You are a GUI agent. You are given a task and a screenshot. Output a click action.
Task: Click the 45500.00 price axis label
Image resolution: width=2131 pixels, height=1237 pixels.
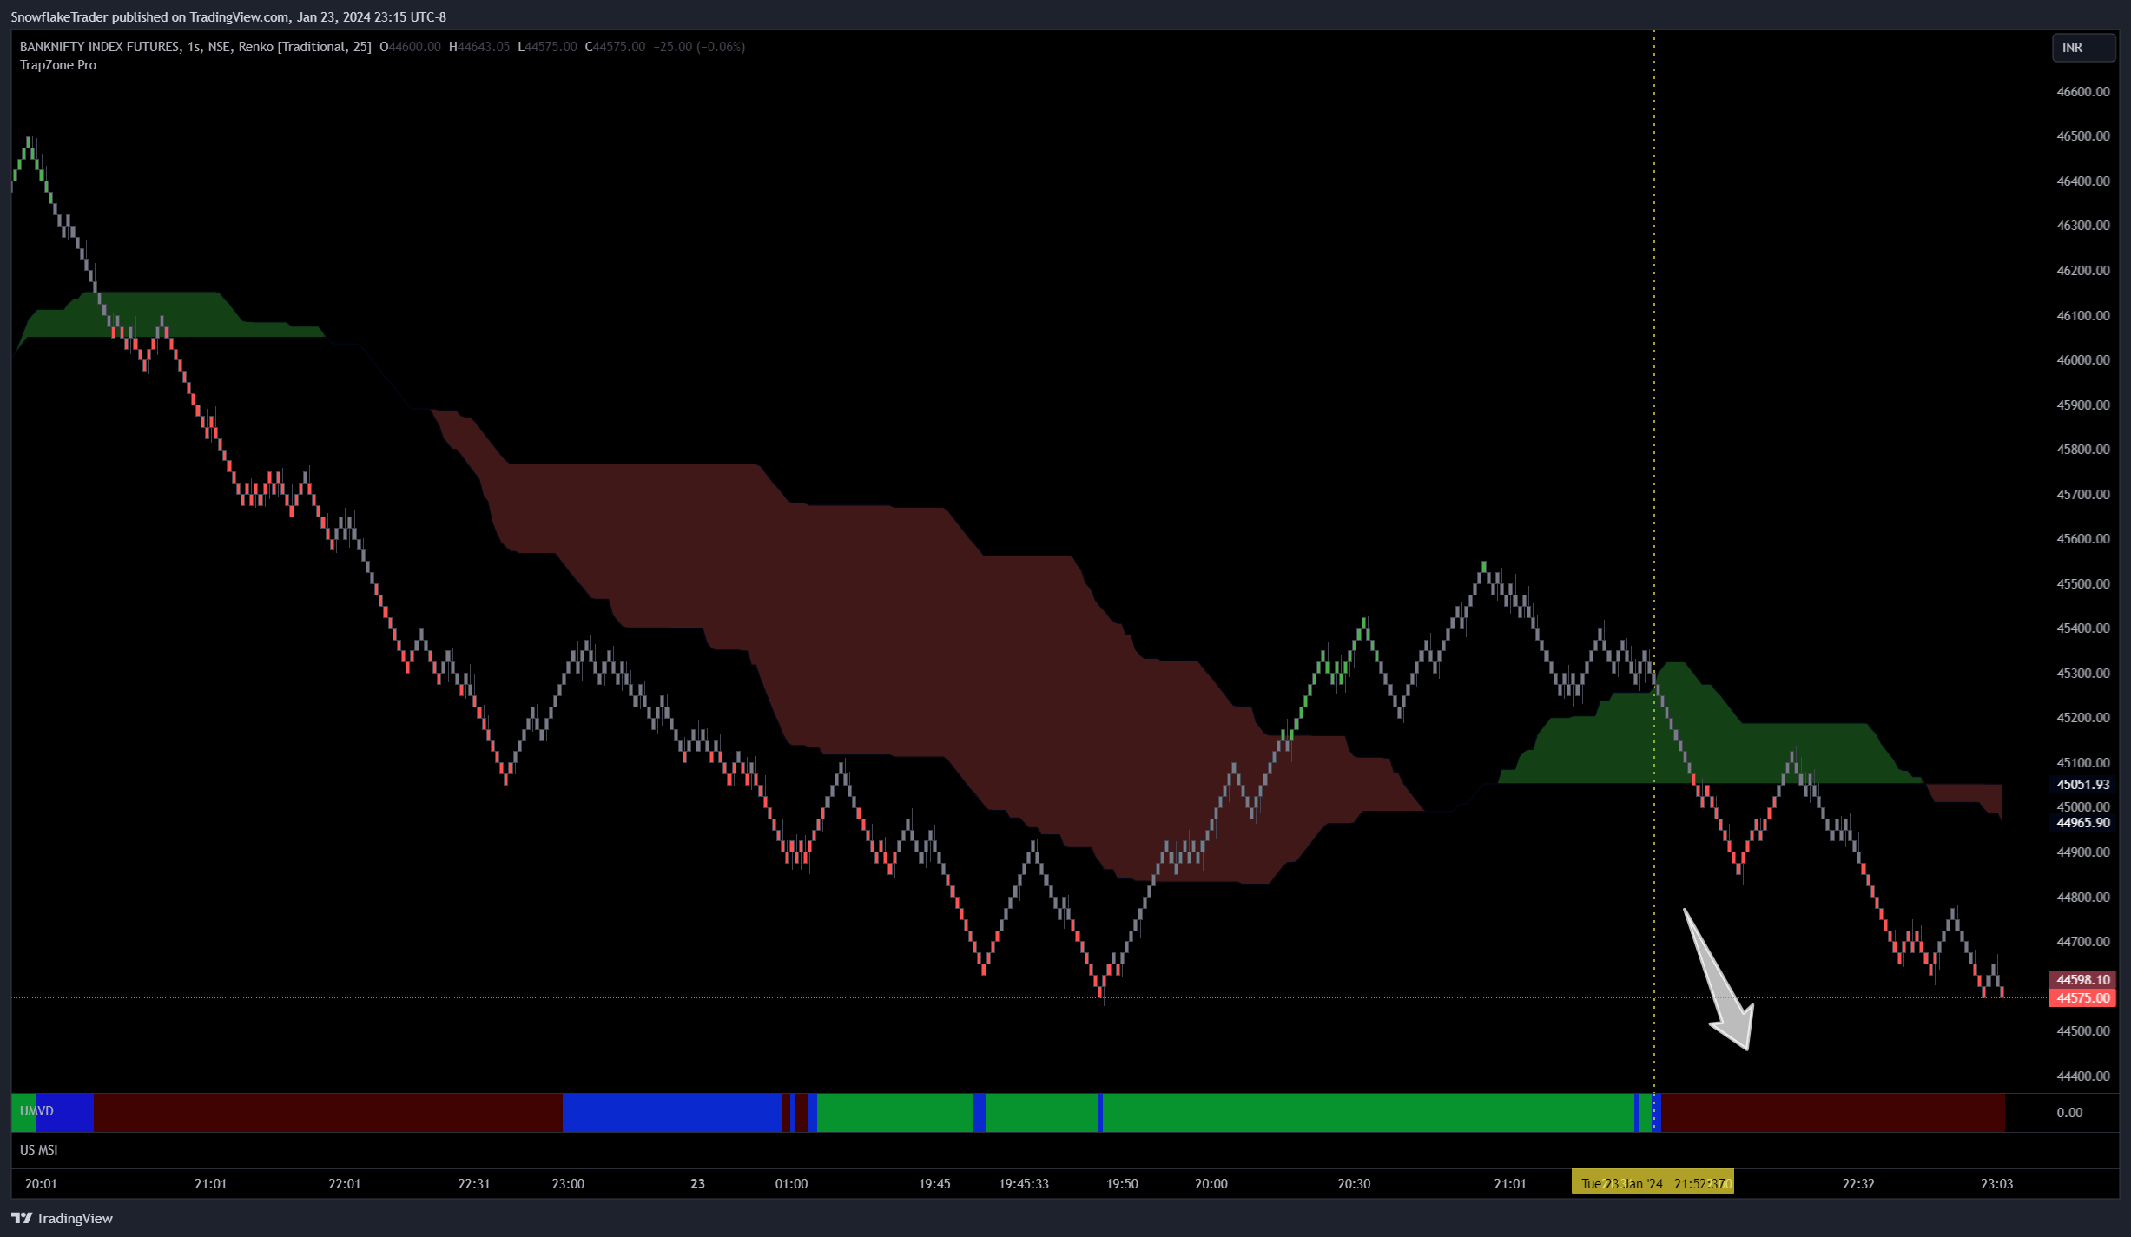tap(2082, 584)
